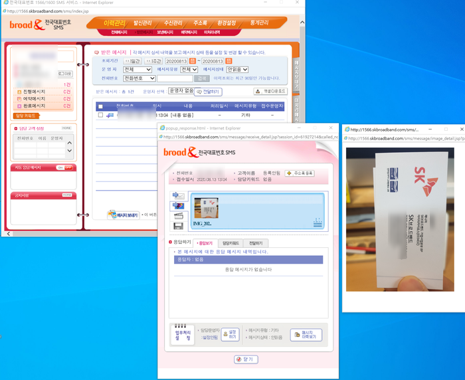
Task: Click the 로그아웃 button
Action: (64, 74)
